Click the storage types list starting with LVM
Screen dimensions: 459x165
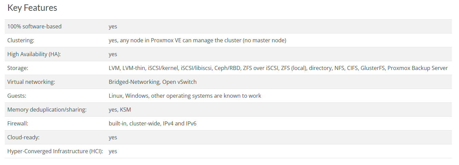coord(278,68)
